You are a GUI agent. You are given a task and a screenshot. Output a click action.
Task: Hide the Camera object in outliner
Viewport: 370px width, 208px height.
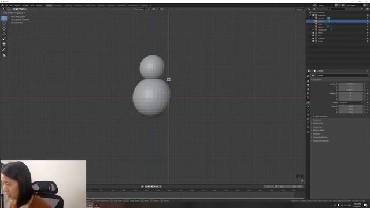(x=368, y=18)
